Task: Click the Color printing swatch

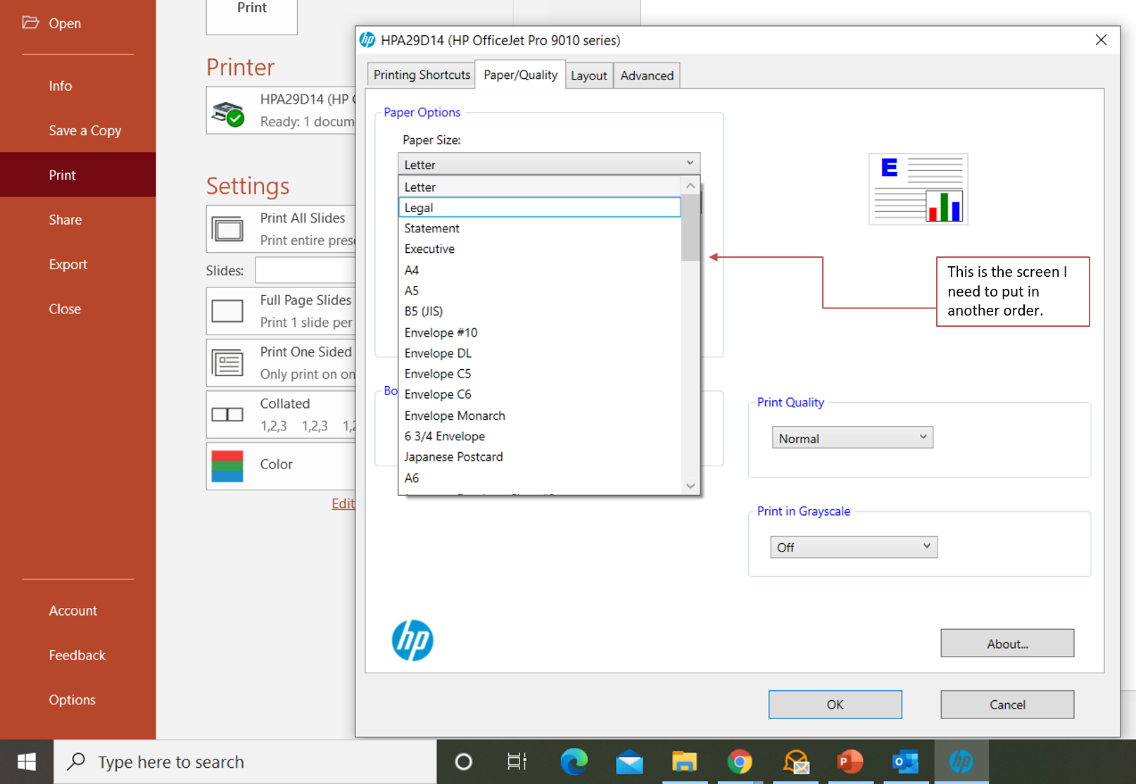Action: tap(227, 466)
